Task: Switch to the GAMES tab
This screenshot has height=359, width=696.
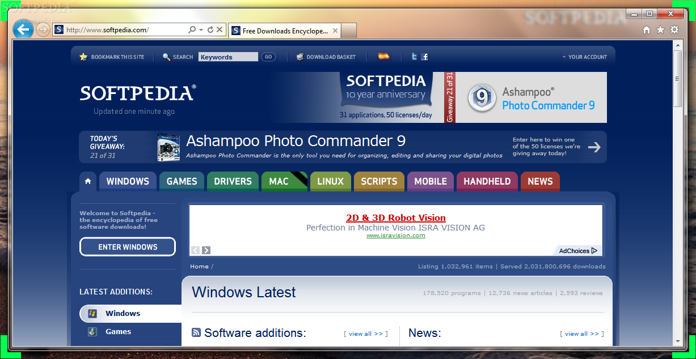Action: coord(182,181)
